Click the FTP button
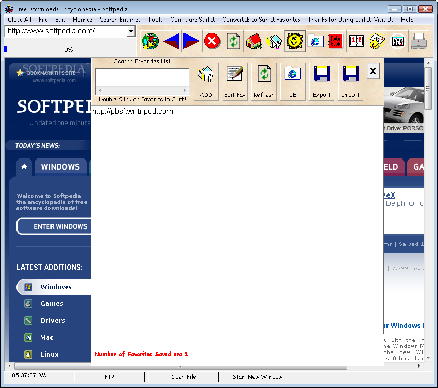 click(x=109, y=377)
